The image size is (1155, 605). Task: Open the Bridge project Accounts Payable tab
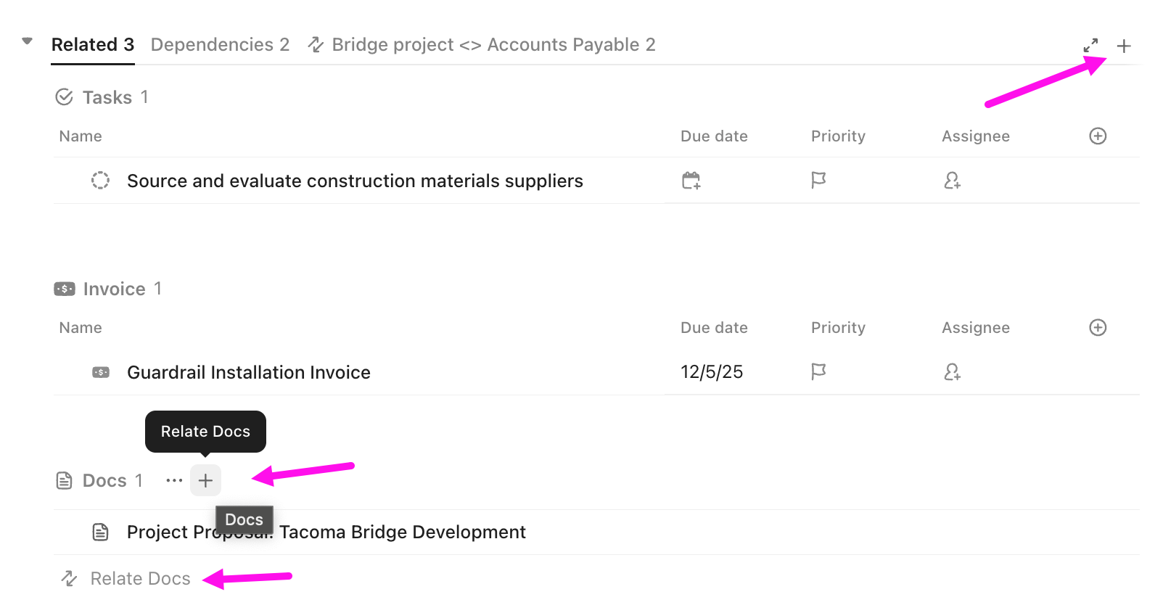tap(493, 44)
